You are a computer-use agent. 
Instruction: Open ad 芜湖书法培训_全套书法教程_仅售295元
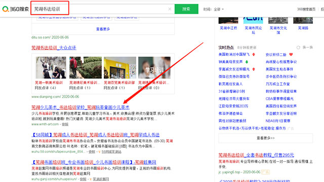coord(256,155)
